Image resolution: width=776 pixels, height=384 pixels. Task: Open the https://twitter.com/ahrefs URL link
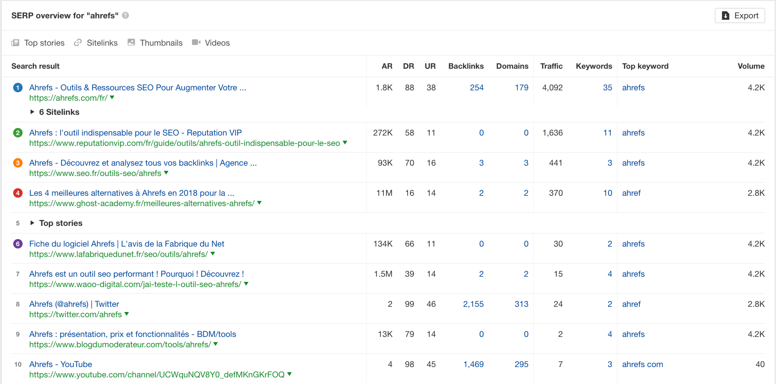75,314
